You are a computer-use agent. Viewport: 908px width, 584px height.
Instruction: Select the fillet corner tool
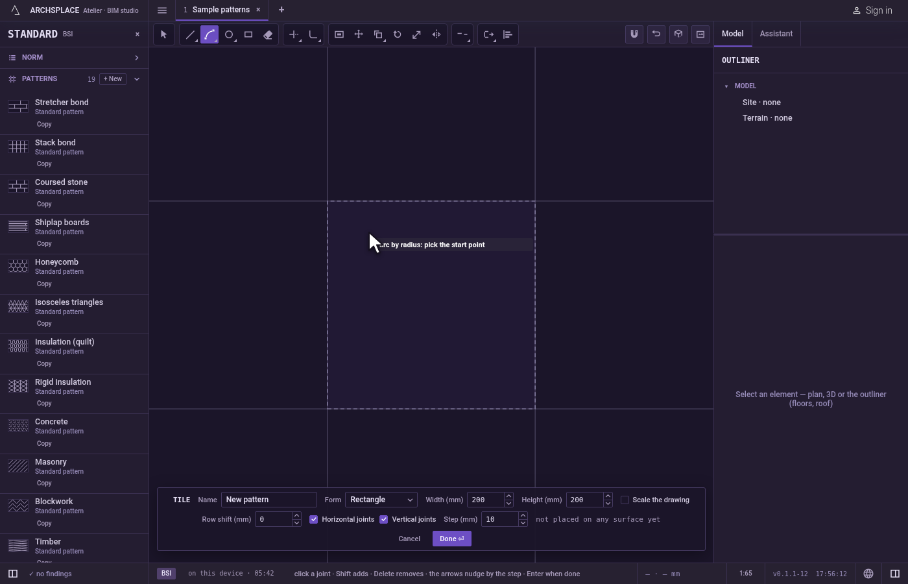point(313,34)
